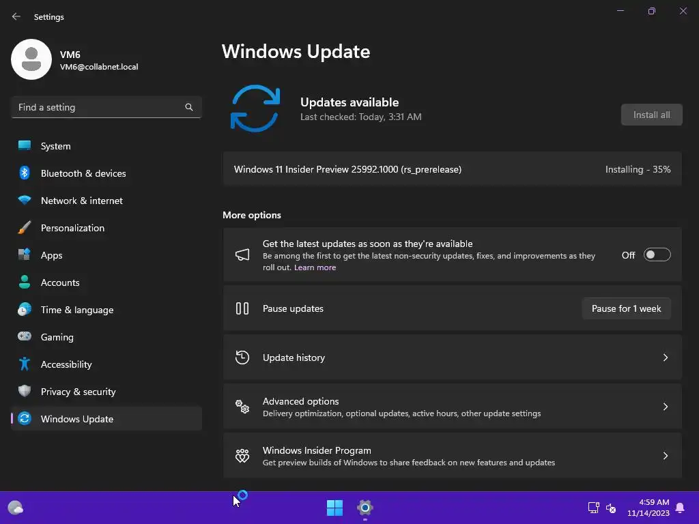Click the Windows 11 Insider Preview update row
The height and width of the screenshot is (524, 699).
click(x=452, y=169)
